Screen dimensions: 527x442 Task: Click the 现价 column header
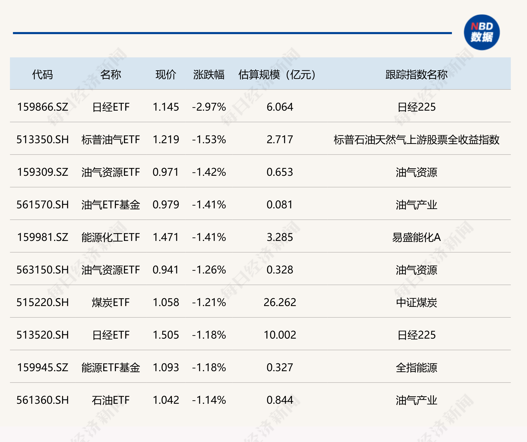[166, 75]
